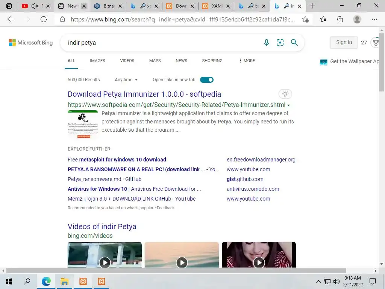Click the browser Back arrow
The height and width of the screenshot is (289, 385).
10,19
